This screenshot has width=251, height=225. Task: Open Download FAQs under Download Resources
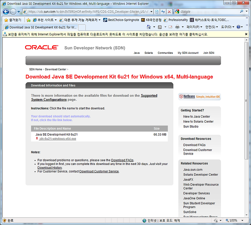[194, 145]
